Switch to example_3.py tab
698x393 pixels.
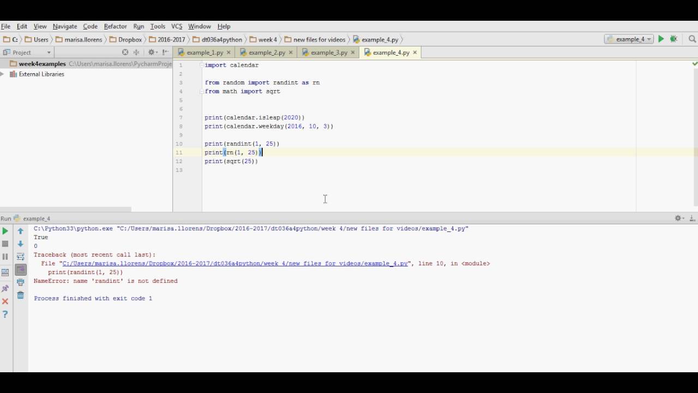click(x=329, y=52)
